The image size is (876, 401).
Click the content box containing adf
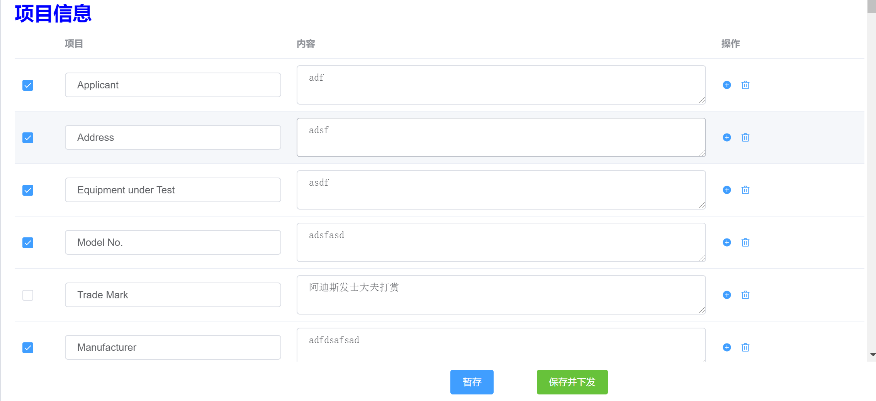(501, 85)
